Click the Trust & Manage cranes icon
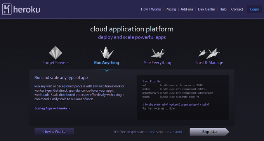 click(209, 53)
